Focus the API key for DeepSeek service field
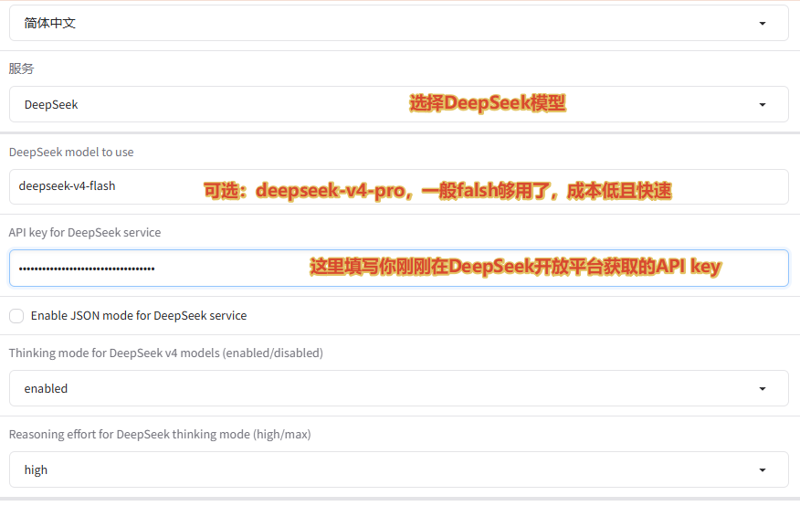This screenshot has width=800, height=506. (399, 268)
